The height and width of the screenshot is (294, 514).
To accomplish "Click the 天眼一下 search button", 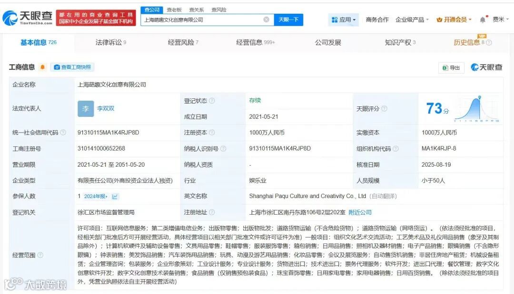I will point(288,19).
